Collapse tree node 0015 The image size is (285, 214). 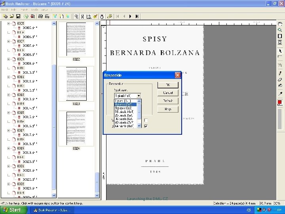tap(9, 113)
